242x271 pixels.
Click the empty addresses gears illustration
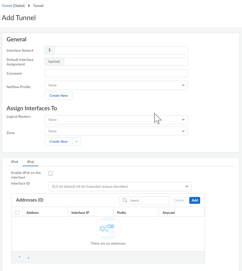(108, 229)
